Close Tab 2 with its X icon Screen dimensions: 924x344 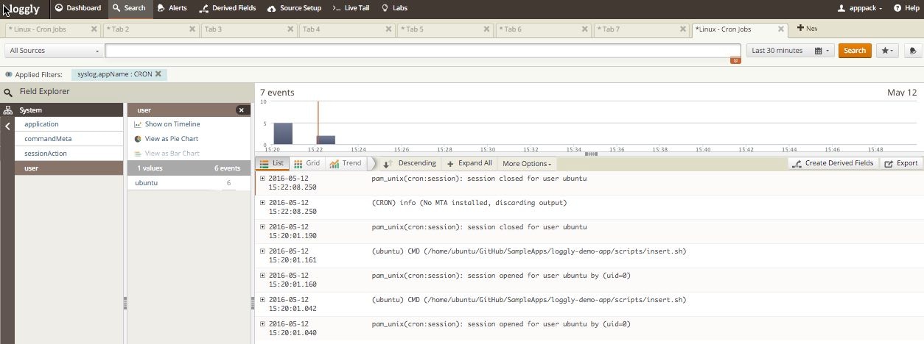(192, 29)
